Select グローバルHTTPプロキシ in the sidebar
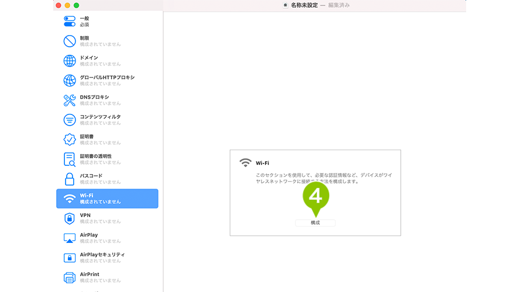The image size is (520, 292). 107,81
